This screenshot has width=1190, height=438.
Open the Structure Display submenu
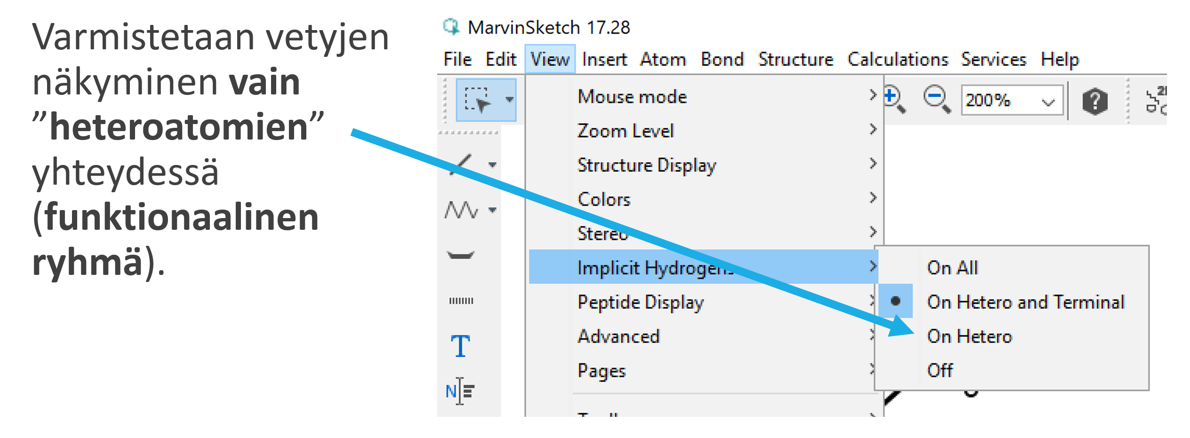[x=647, y=165]
